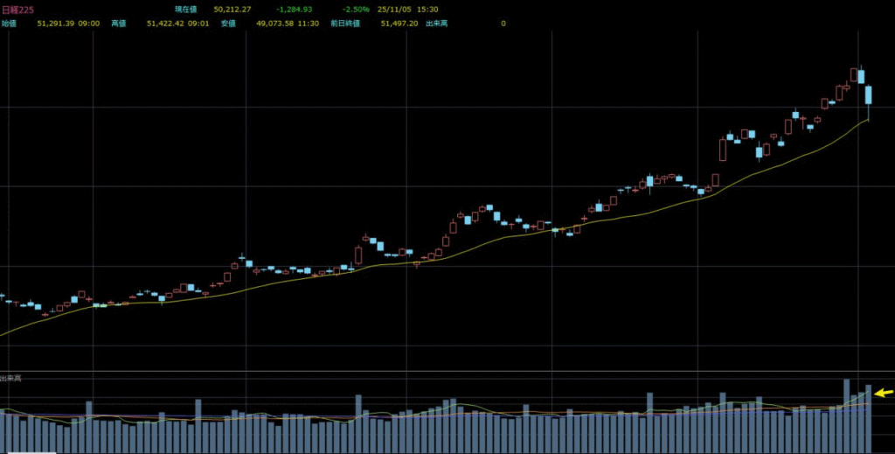The height and width of the screenshot is (454, 895).
Task: Click the 出来高 label in header row
Action: (437, 24)
